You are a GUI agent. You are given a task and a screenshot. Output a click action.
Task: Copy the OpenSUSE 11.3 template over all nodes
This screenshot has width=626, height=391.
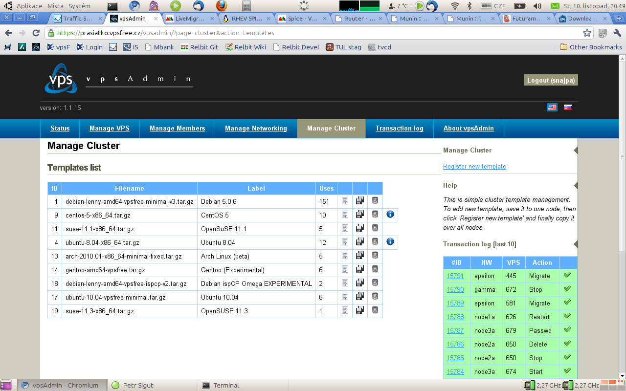(360, 310)
